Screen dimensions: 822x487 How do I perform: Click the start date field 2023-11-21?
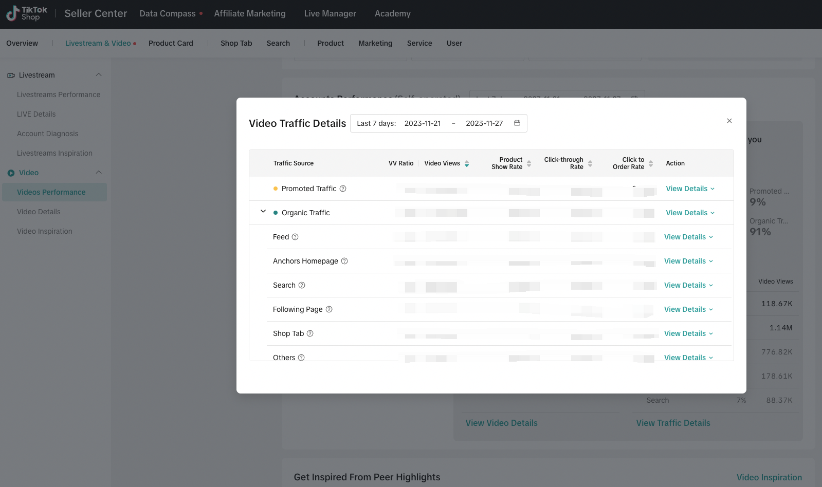point(423,123)
